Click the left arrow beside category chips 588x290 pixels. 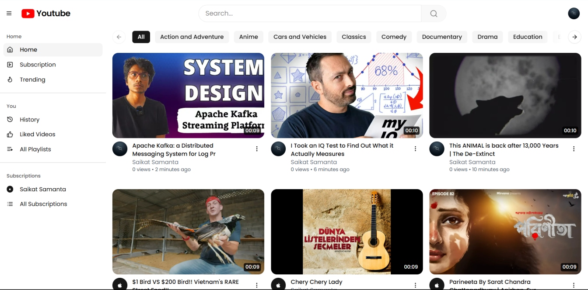[x=119, y=37]
